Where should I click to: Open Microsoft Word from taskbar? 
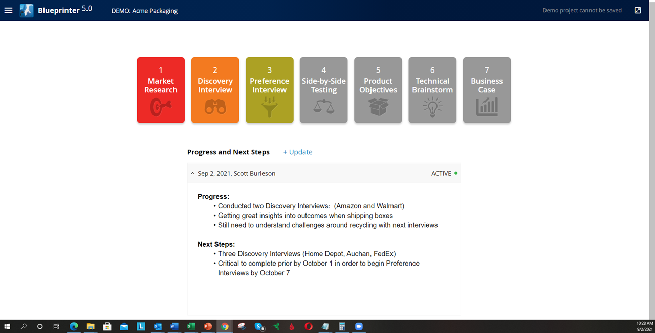tap(174, 326)
